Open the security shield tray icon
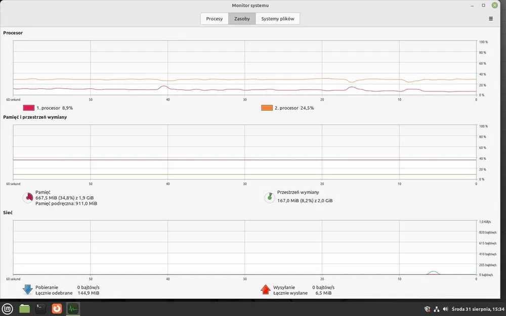Viewport: 506px width, 316px height. click(427, 309)
